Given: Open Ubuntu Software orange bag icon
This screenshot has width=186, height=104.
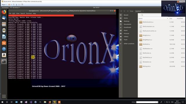Looking at the screenshot, I should point(4,43).
